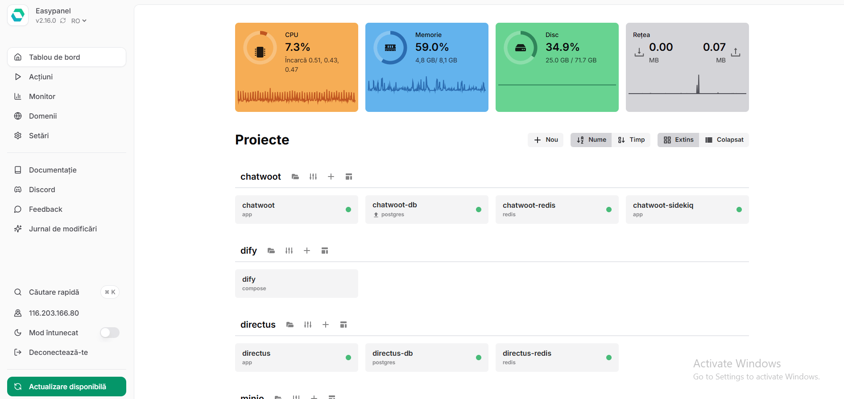
Task: Switch to Colapsat collapsed view
Action: tap(724, 140)
